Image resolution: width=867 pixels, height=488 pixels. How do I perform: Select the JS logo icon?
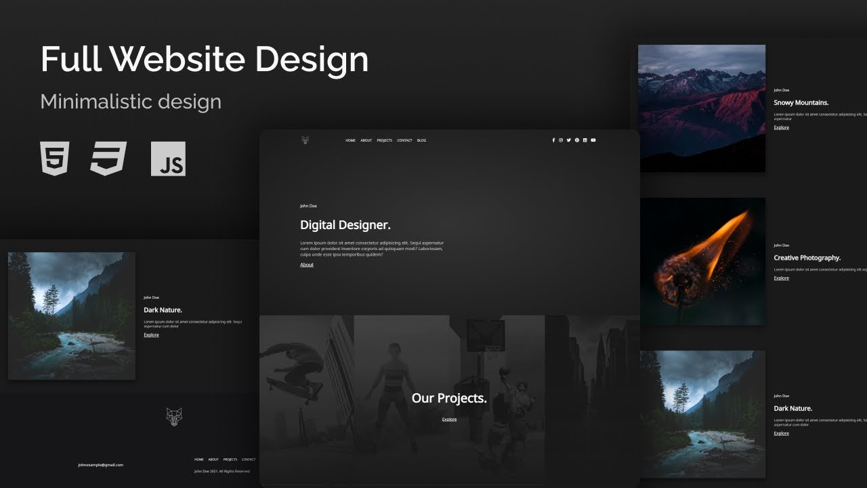[x=169, y=159]
